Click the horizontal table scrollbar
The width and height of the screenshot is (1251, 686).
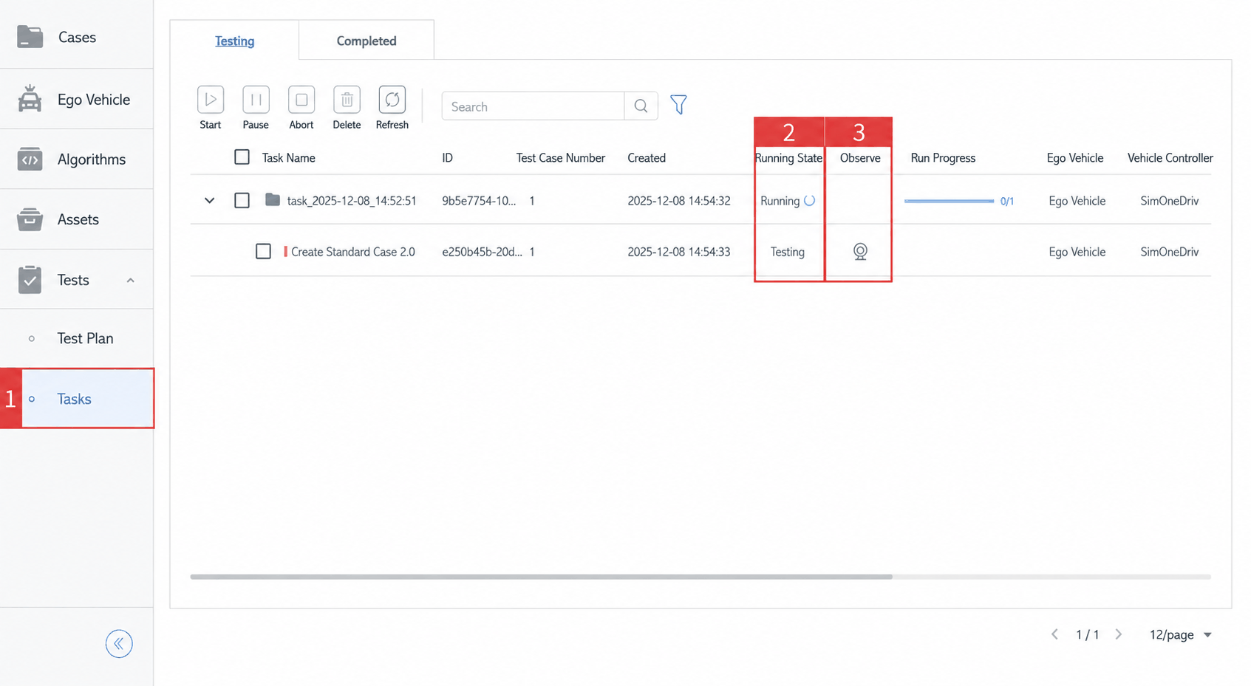pyautogui.click(x=541, y=577)
